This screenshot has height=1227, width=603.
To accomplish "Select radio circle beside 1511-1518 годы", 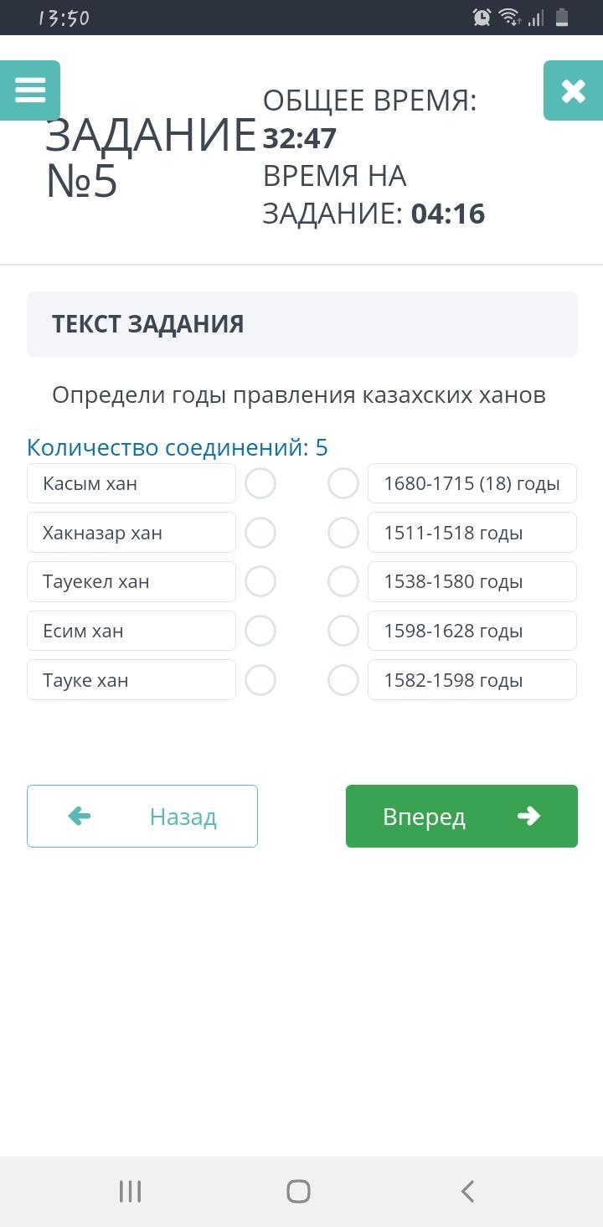I will click(343, 533).
